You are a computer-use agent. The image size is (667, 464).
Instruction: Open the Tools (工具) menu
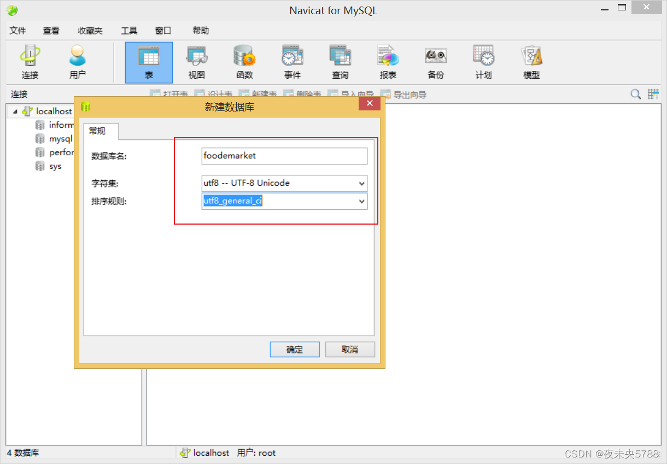click(x=129, y=31)
